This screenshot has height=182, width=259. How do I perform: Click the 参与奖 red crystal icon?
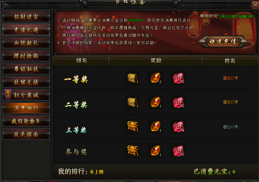tap(178, 151)
